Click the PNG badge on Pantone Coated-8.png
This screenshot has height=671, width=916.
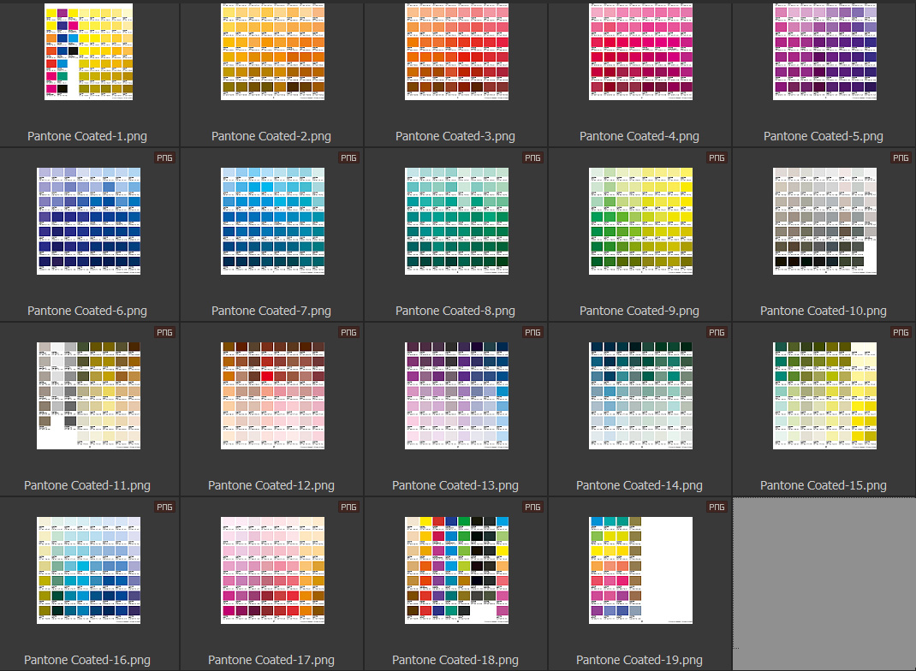pos(532,157)
